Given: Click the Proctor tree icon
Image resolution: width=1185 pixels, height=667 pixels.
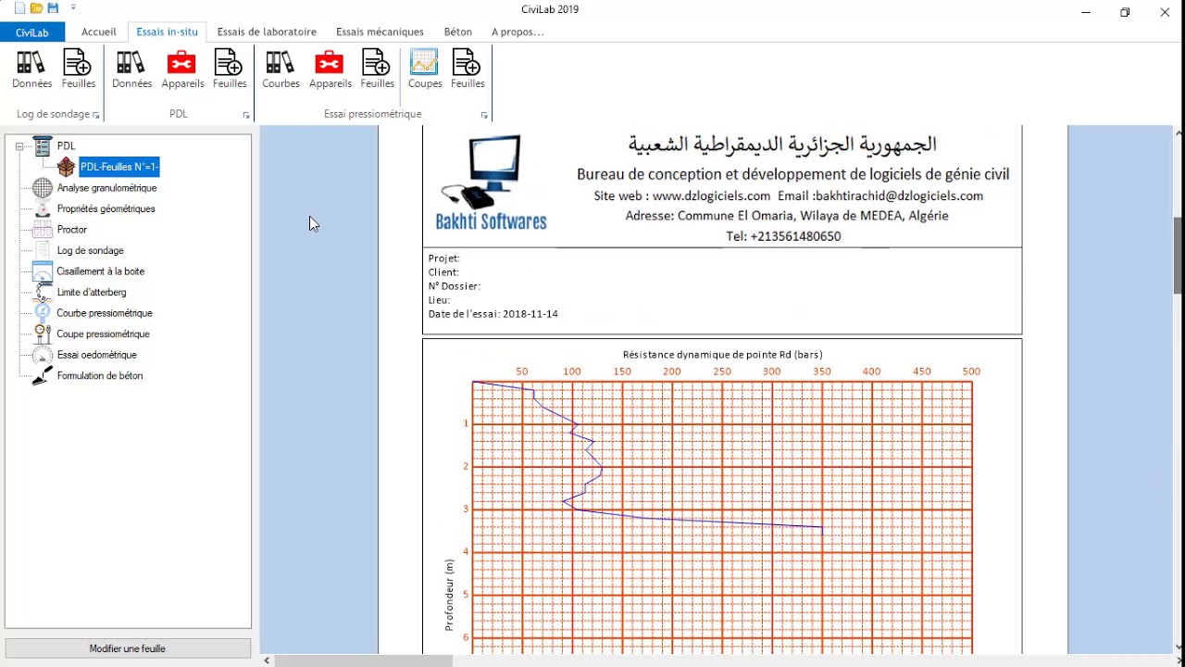Looking at the screenshot, I should pos(43,230).
